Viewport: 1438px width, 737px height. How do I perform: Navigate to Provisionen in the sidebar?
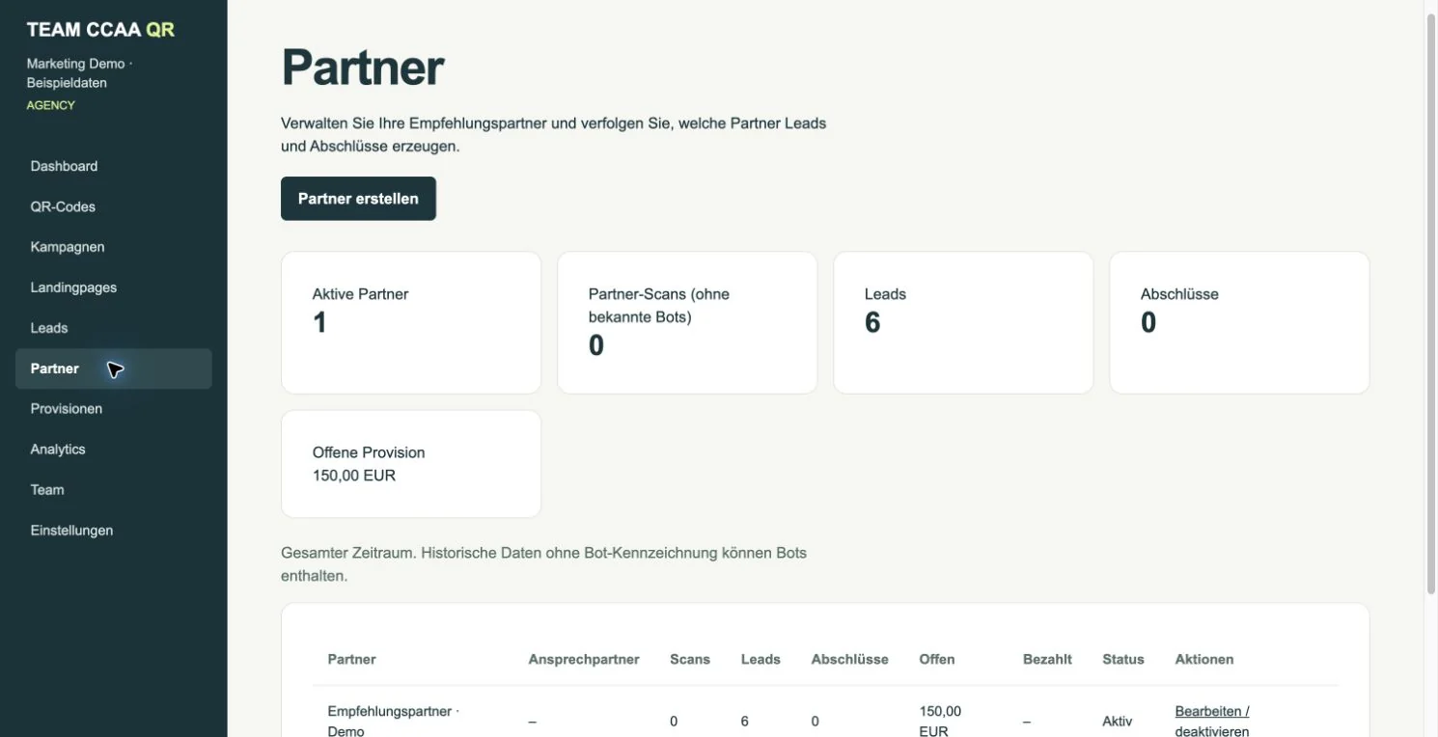(x=113, y=409)
